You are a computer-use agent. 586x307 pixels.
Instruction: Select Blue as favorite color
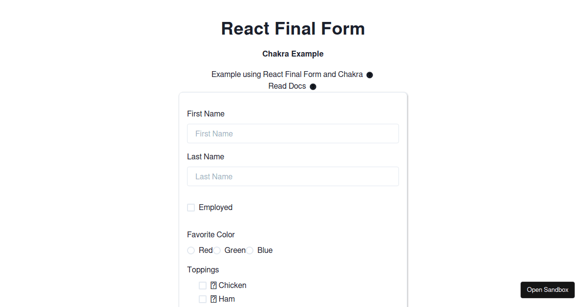250,250
